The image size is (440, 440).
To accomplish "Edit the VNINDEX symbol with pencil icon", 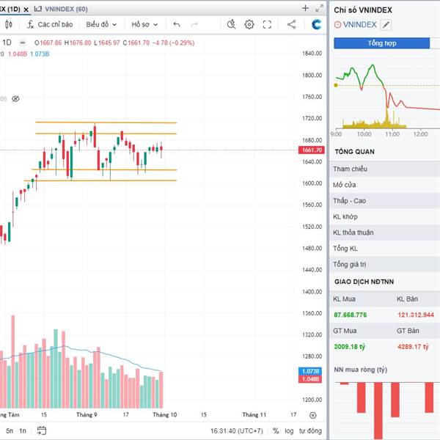I will (x=386, y=24).
